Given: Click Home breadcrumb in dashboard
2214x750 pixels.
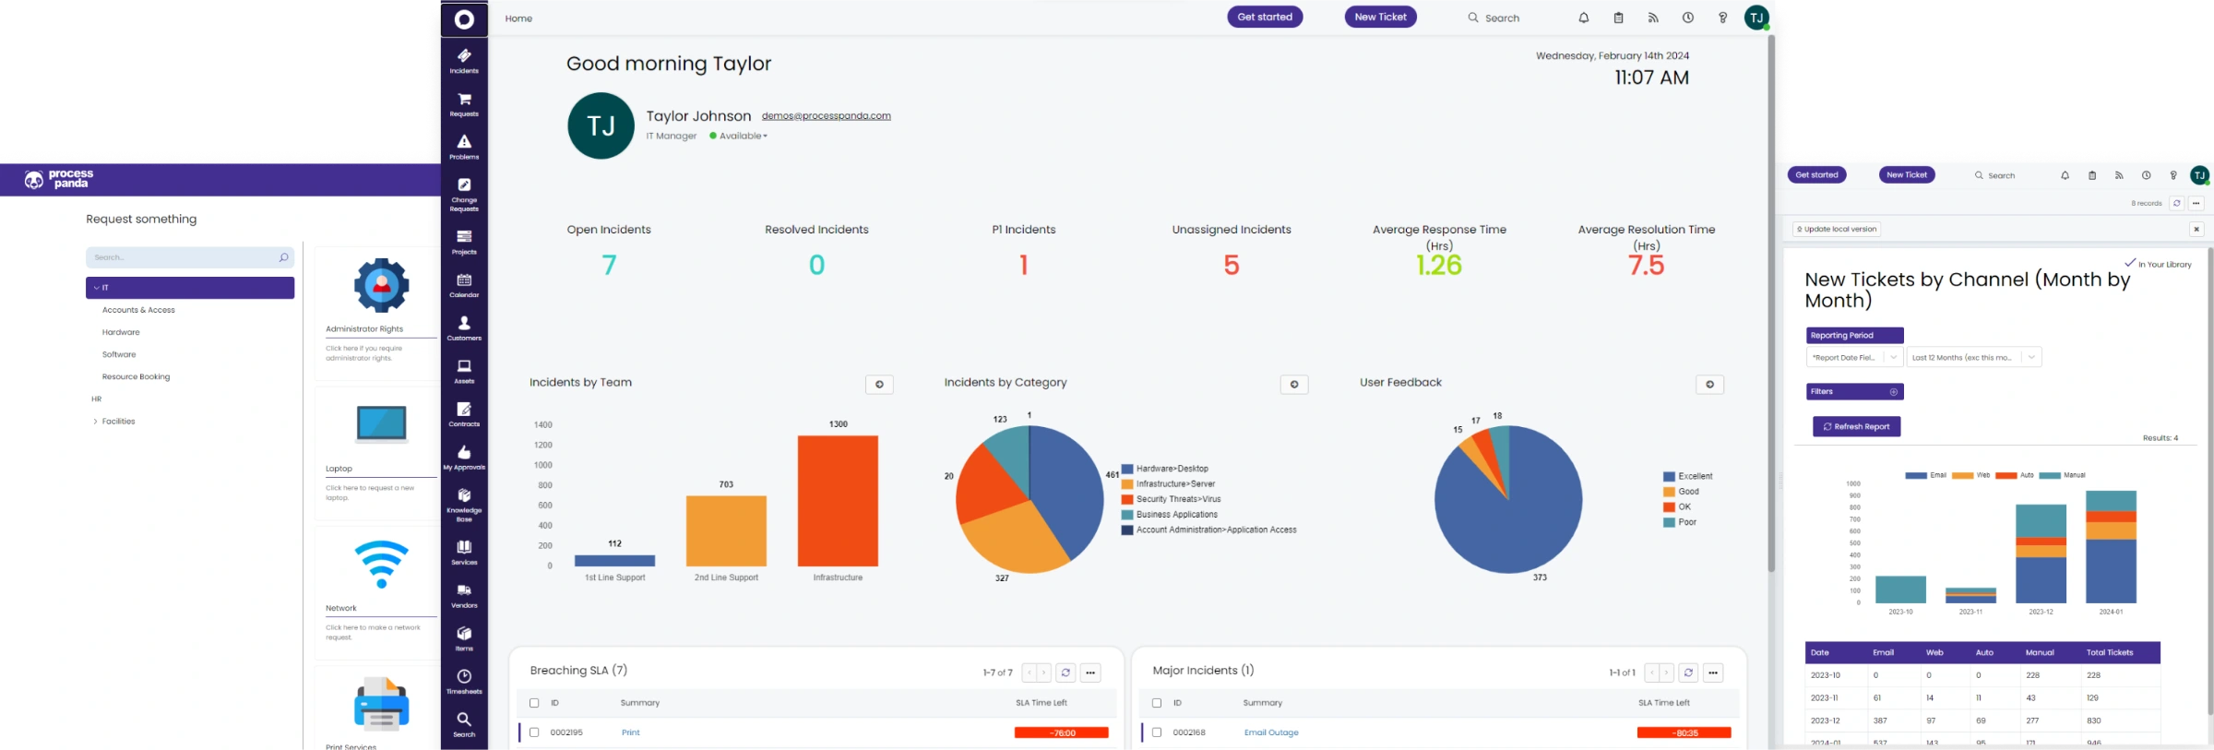Looking at the screenshot, I should coord(518,18).
